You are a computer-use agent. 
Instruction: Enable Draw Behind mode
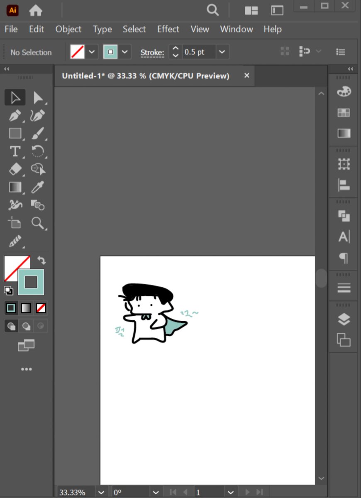click(x=26, y=326)
